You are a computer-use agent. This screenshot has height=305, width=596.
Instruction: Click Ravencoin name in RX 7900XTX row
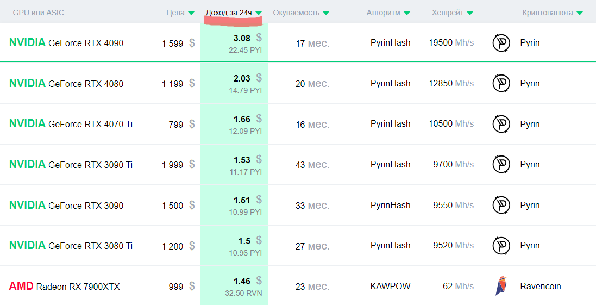(x=541, y=286)
